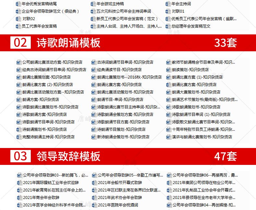Click the 47套 count label

226,156
